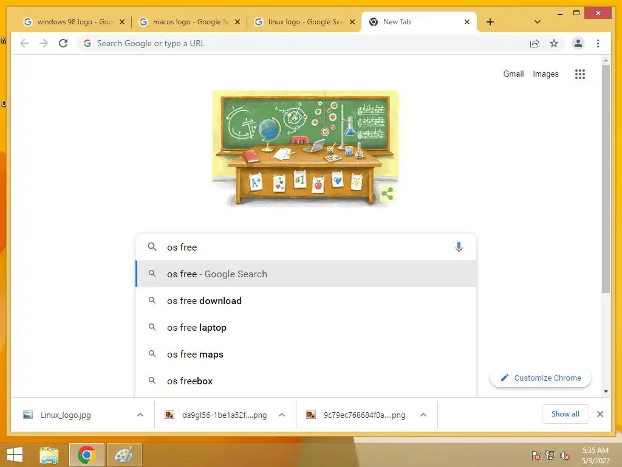
Task: Expand options for Linux_logo.jpg download
Action: [140, 415]
